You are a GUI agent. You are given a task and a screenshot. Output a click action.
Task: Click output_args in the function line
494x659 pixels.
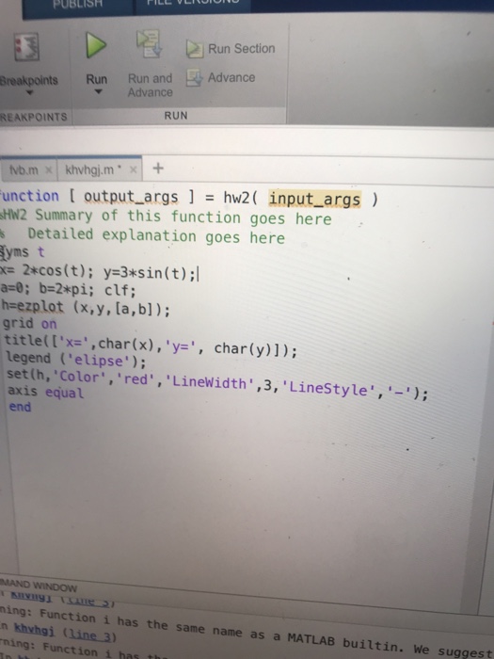tap(131, 197)
